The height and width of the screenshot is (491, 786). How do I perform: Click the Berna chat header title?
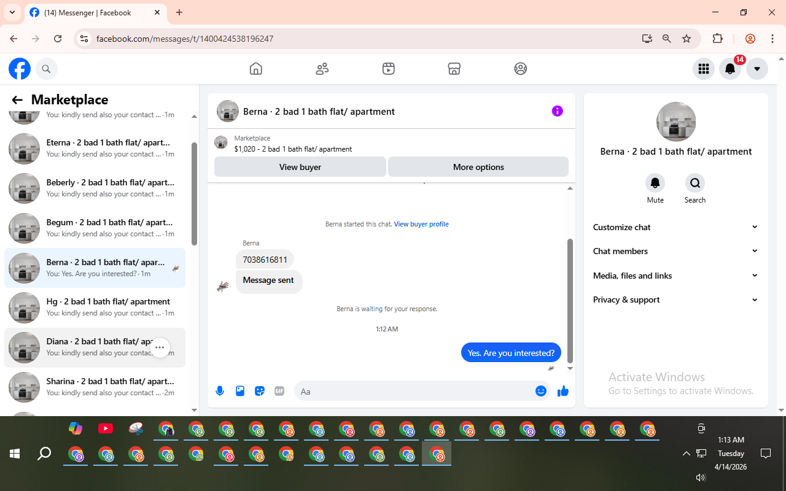tap(319, 112)
